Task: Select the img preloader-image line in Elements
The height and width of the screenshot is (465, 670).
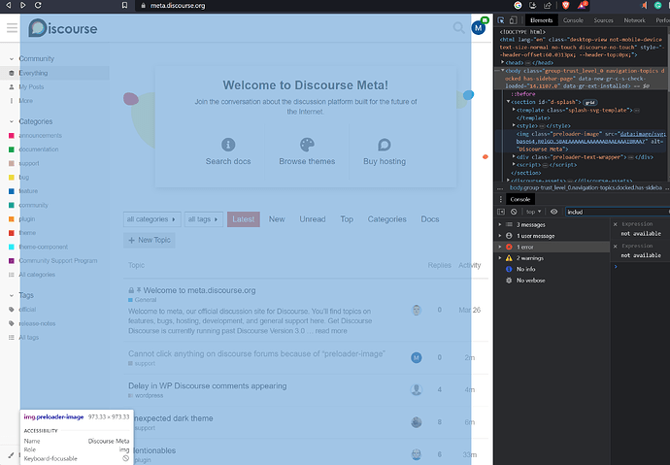Action: point(591,142)
